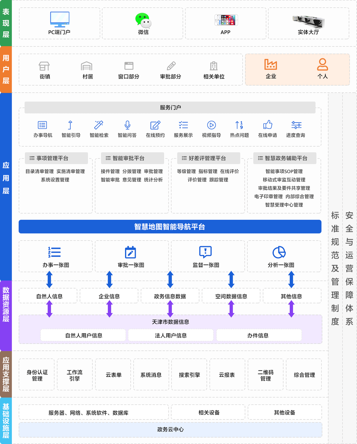Open the 分析一张图 pie chart icon
The width and height of the screenshot is (357, 444).
279,252
